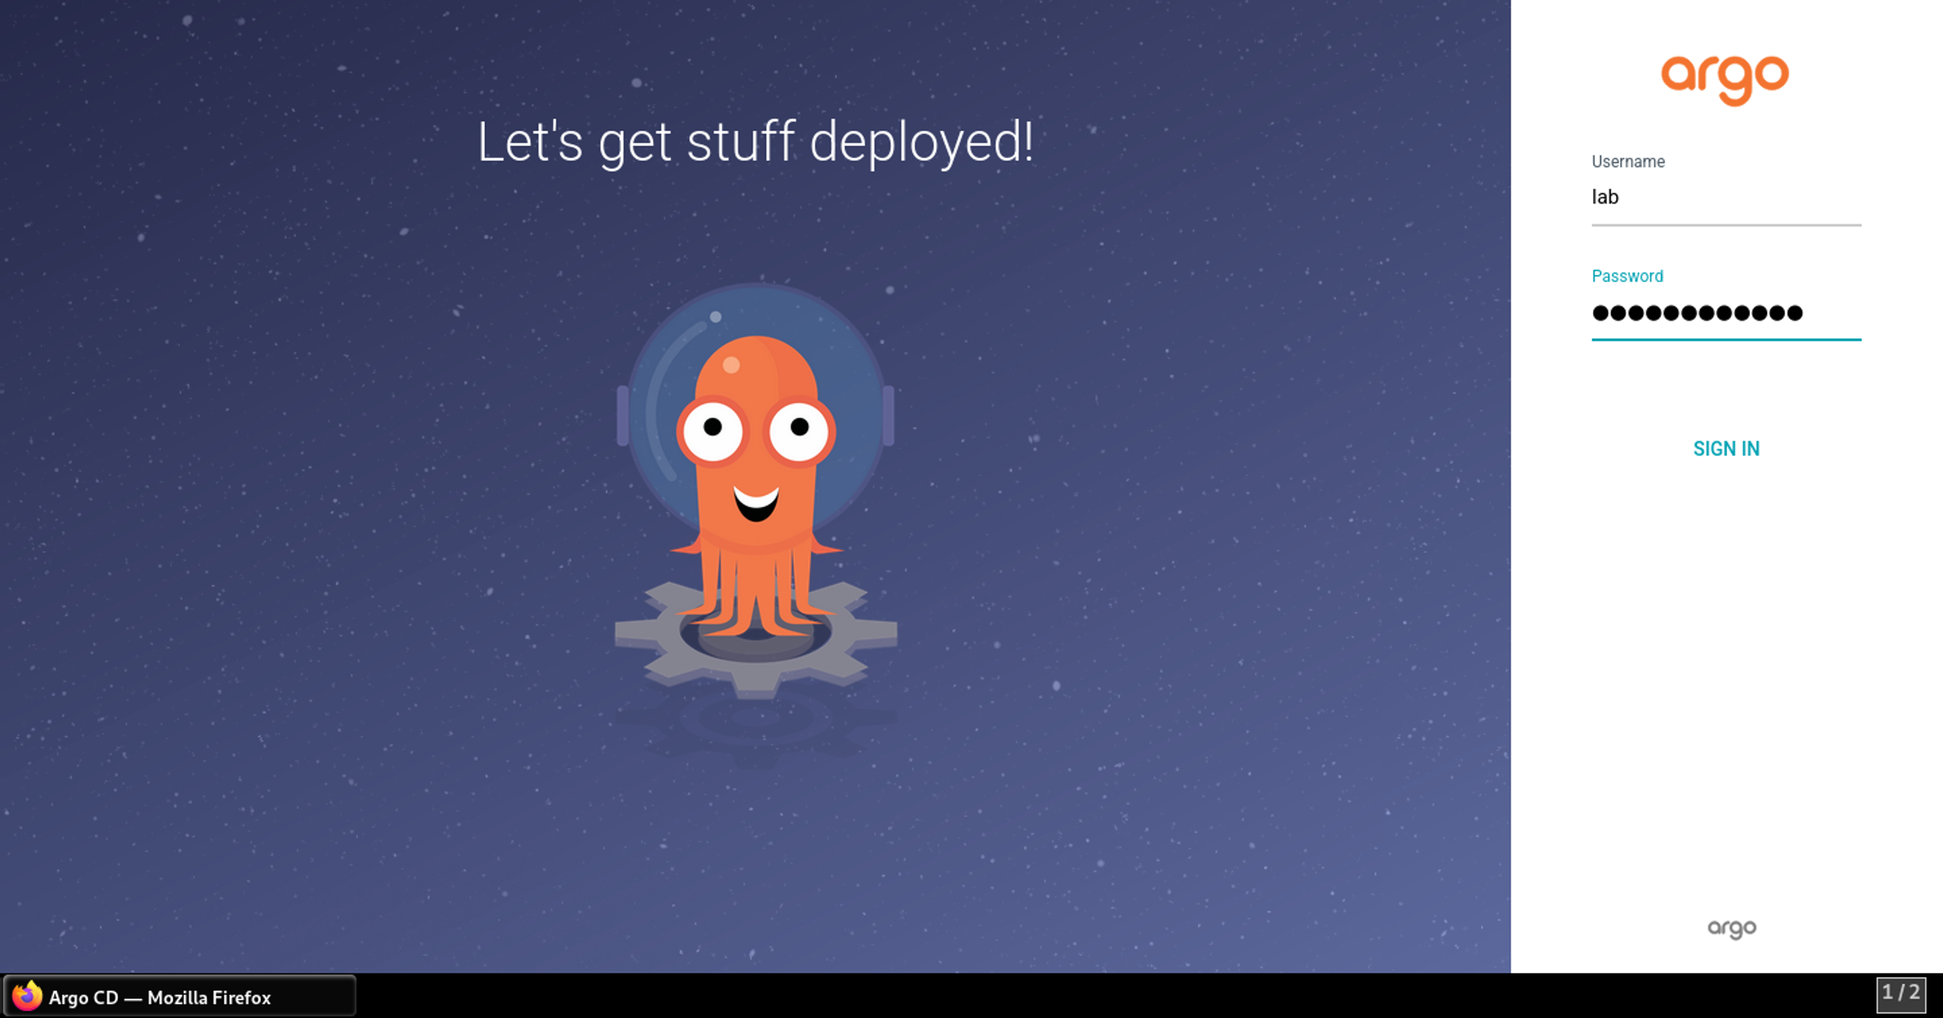
Task: Click the "Password" field label
Action: tap(1627, 276)
